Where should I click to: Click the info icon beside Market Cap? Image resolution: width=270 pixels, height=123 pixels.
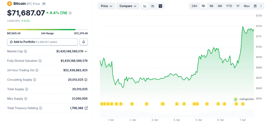pos(26,51)
